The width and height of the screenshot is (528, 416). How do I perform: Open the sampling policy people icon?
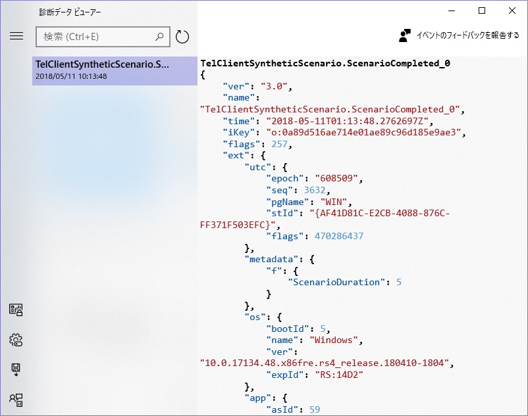[x=16, y=400]
